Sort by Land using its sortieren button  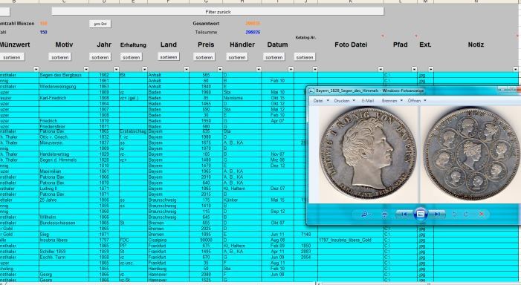click(169, 56)
